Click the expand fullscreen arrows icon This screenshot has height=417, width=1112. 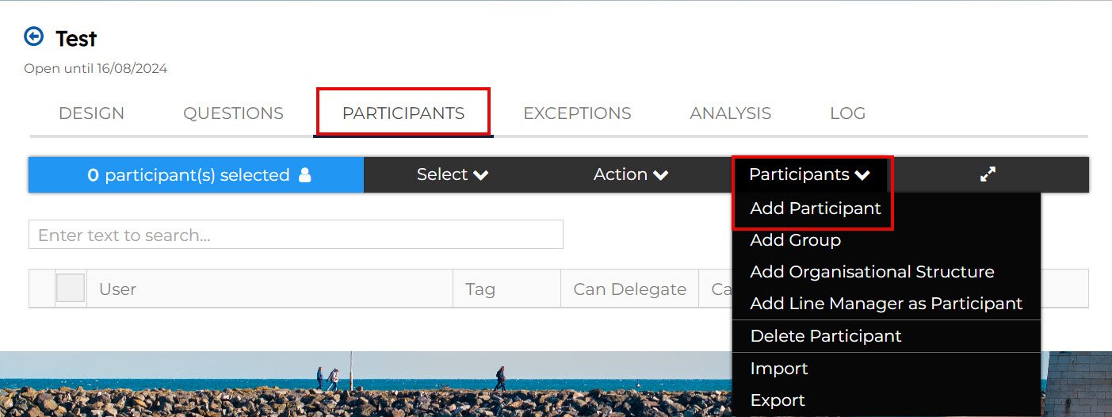[988, 174]
